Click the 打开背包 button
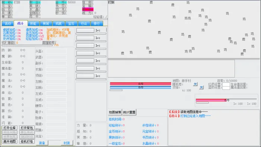Image resolution: width=261 pixels, height=147 pixels. [x=27, y=128]
